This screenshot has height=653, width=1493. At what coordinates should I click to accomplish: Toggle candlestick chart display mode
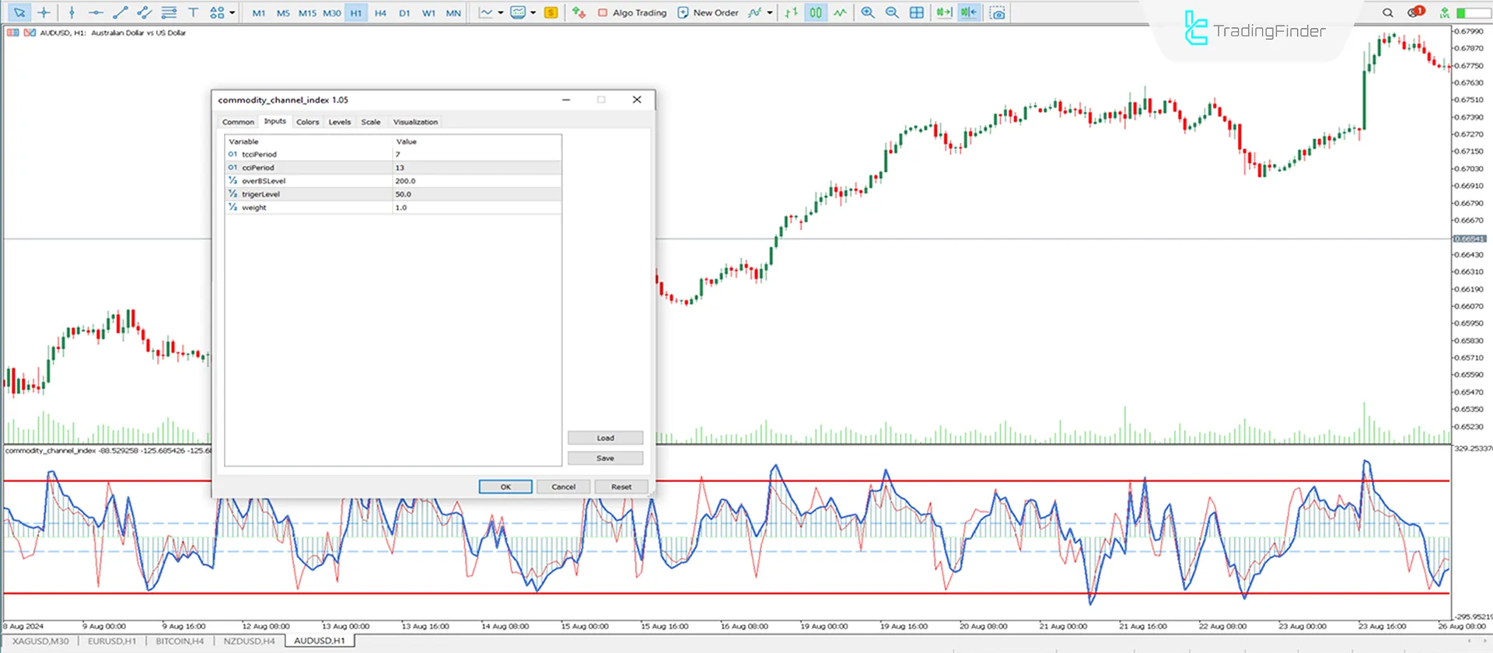click(816, 12)
